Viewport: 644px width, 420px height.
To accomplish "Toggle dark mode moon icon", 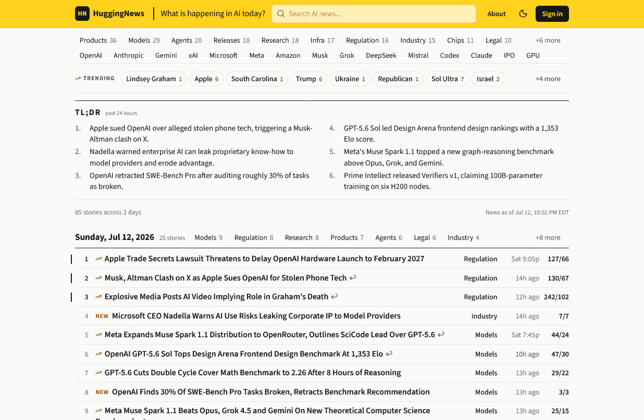I will [523, 14].
